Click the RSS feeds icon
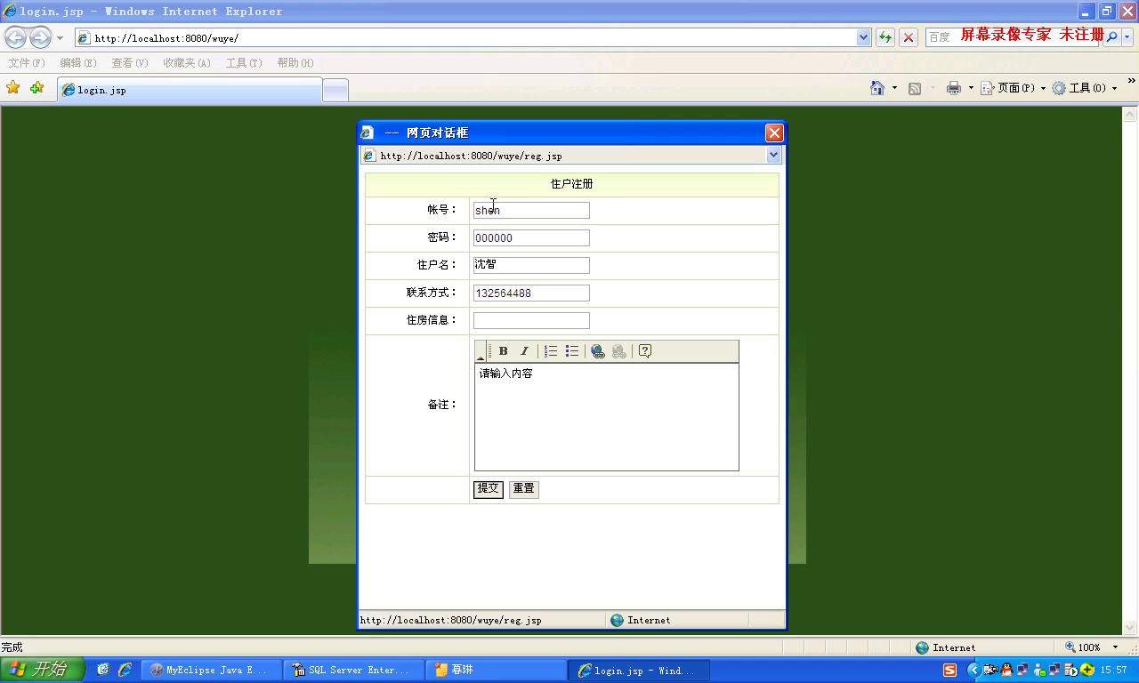This screenshot has height=683, width=1139. (x=915, y=88)
